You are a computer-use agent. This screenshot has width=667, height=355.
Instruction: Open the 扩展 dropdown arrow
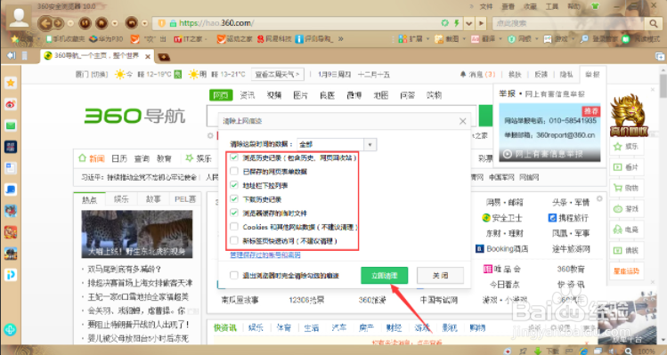point(427,38)
